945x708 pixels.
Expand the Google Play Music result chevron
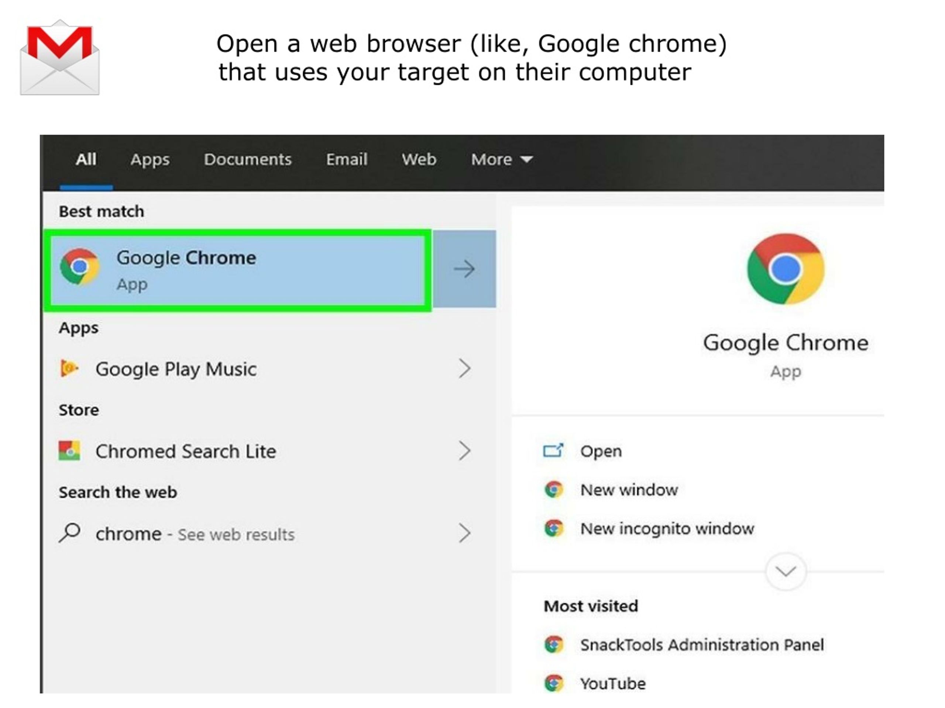pyautogui.click(x=465, y=368)
